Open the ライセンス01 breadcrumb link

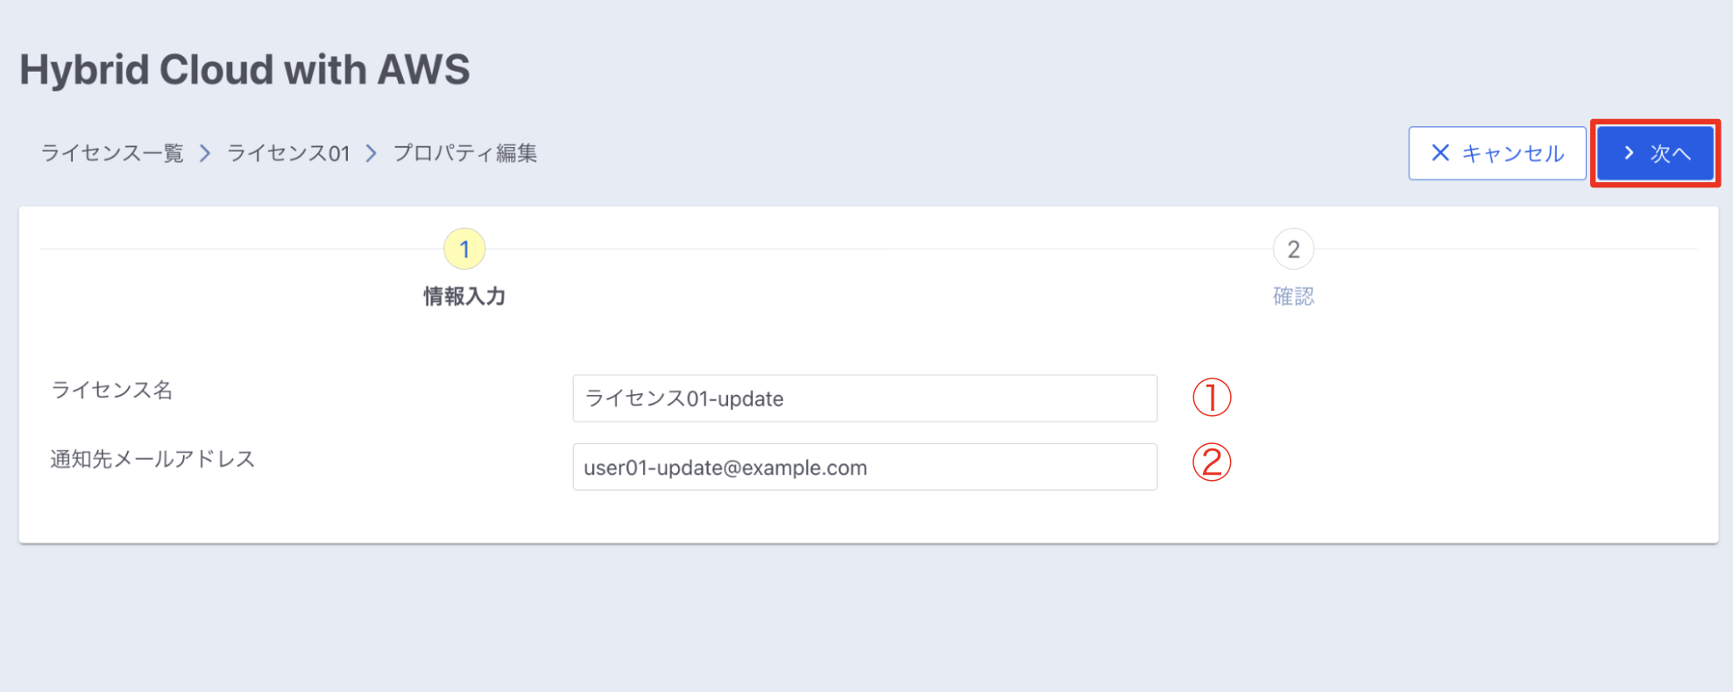pyautogui.click(x=288, y=153)
